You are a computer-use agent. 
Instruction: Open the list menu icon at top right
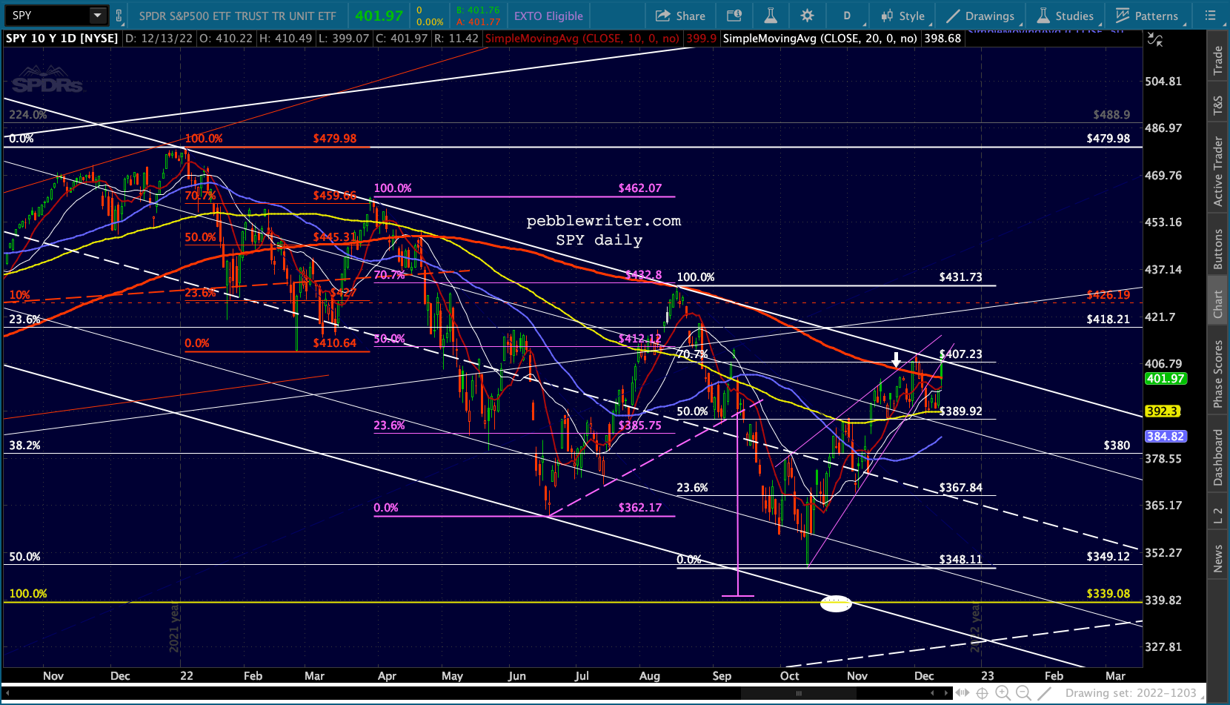click(x=1210, y=16)
